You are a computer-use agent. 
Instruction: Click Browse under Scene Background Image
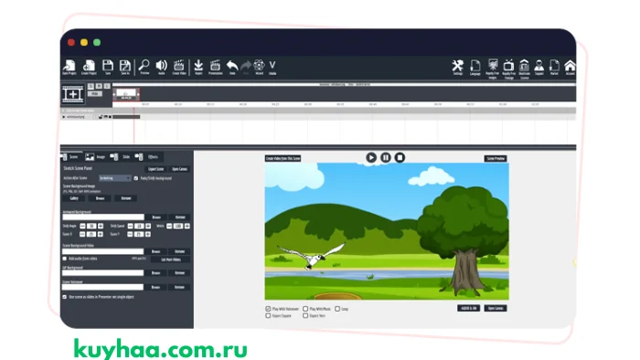click(x=100, y=198)
